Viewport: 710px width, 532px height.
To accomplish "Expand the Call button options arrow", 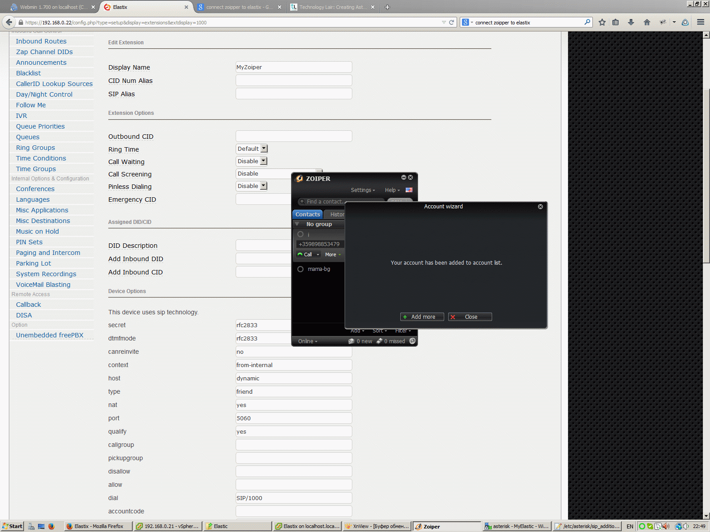I will tap(318, 254).
